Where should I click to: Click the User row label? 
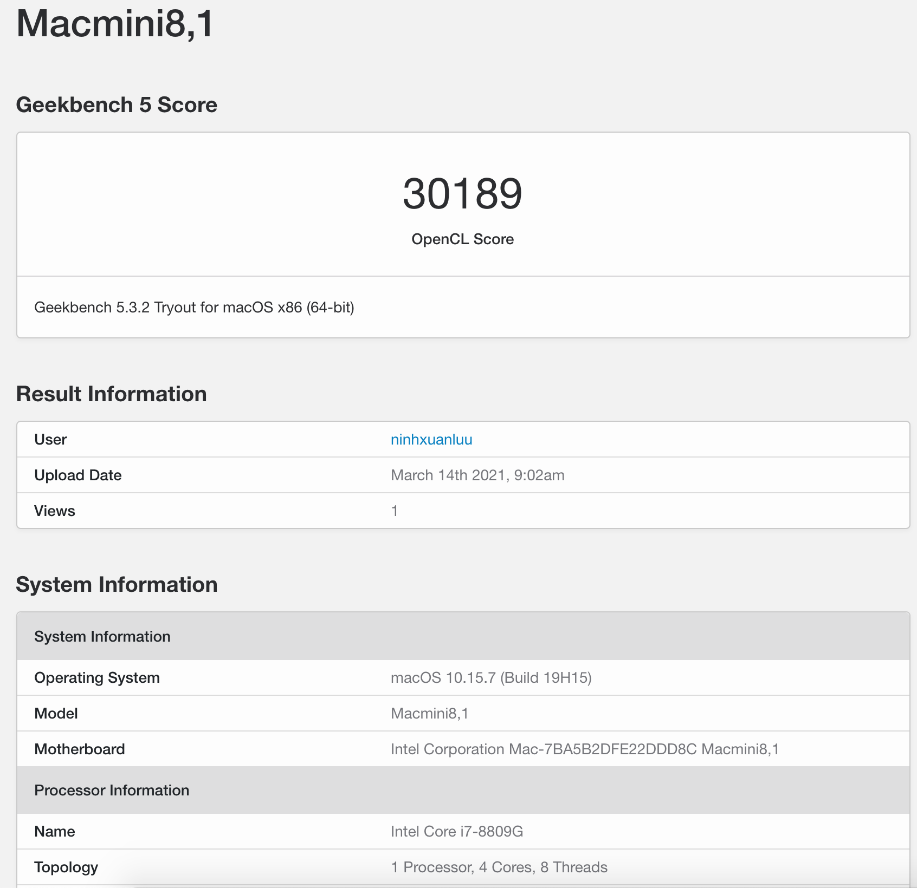(50, 440)
